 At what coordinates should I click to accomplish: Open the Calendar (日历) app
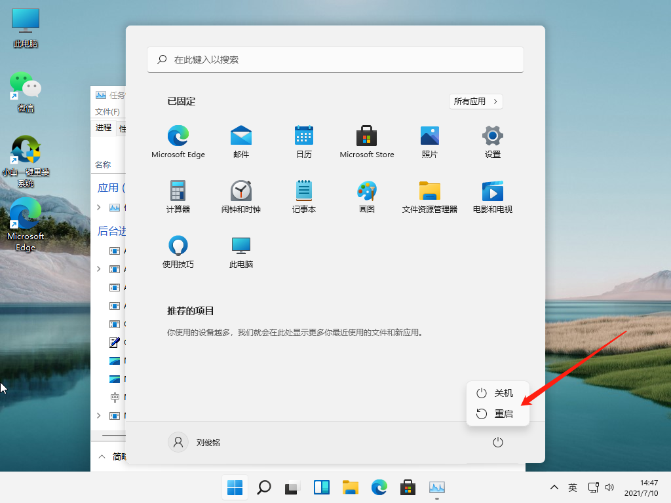point(304,141)
